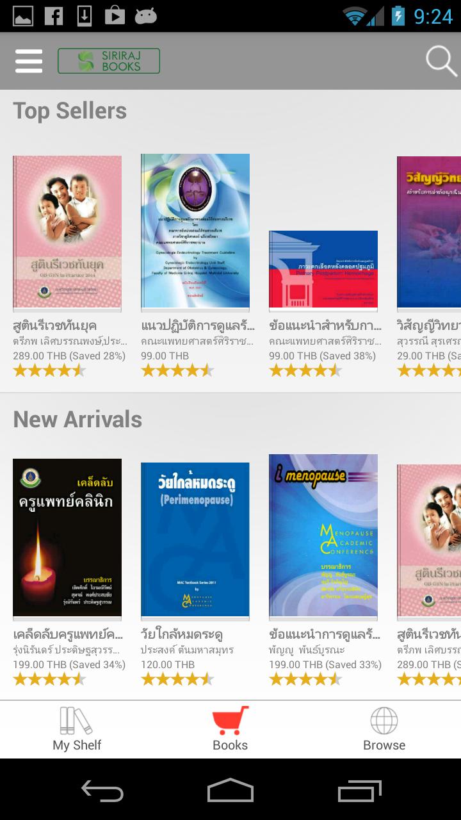Tap the New Arrivals section heading
This screenshot has height=820, width=461.
(x=77, y=420)
